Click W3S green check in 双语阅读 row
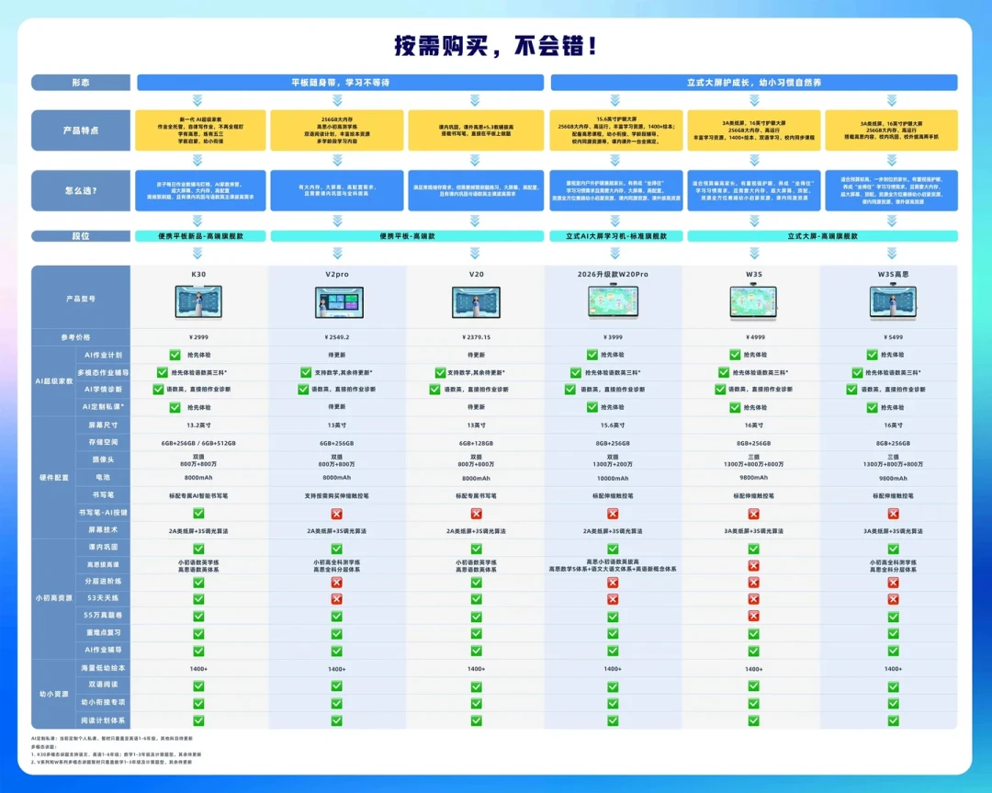The image size is (992, 793). pyautogui.click(x=753, y=685)
